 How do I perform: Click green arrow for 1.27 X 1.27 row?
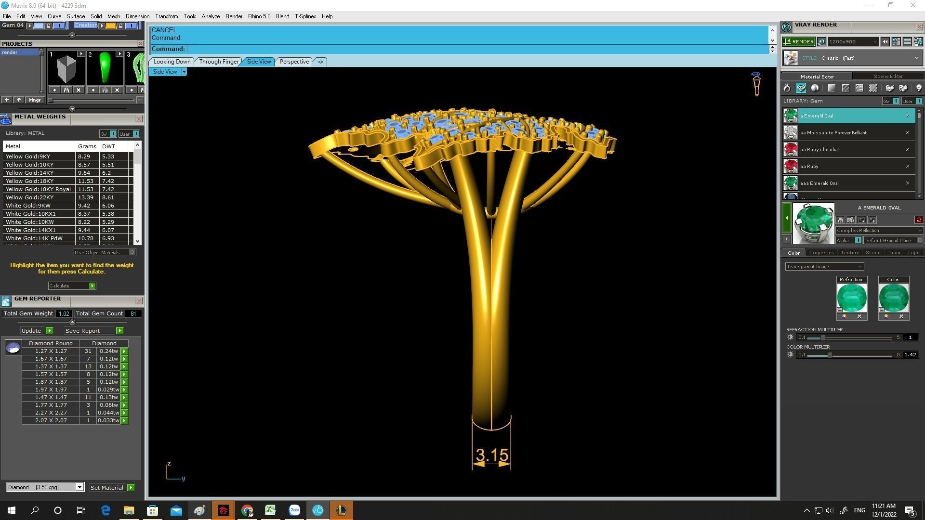pos(124,351)
